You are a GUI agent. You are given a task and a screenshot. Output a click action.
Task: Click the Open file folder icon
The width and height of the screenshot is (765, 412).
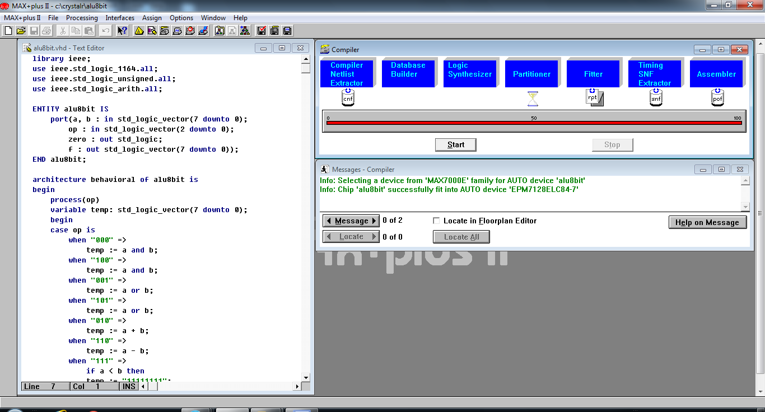(21, 30)
